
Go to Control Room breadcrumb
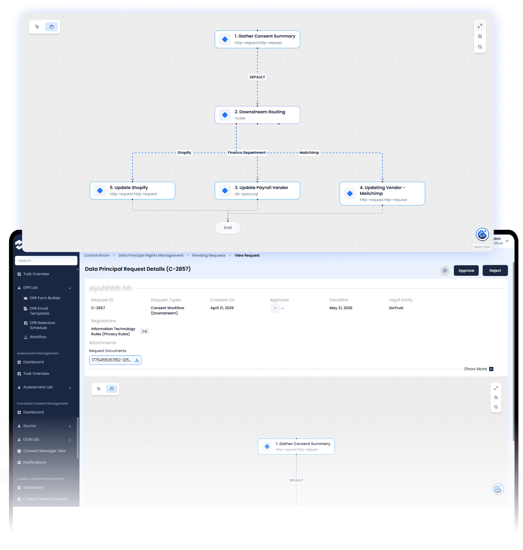click(x=97, y=255)
